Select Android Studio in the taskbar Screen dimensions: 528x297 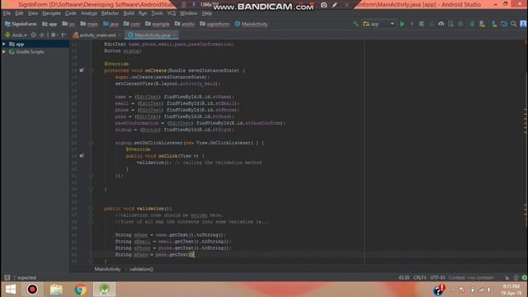point(105,290)
